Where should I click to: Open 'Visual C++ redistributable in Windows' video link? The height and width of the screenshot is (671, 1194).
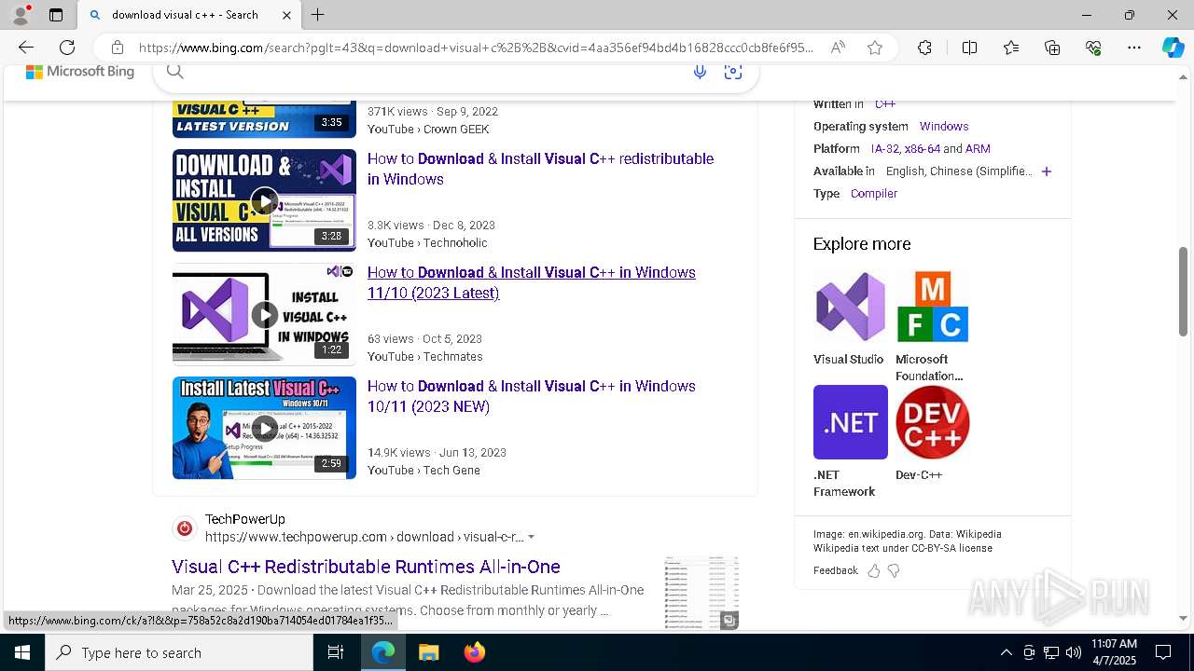[x=540, y=169]
